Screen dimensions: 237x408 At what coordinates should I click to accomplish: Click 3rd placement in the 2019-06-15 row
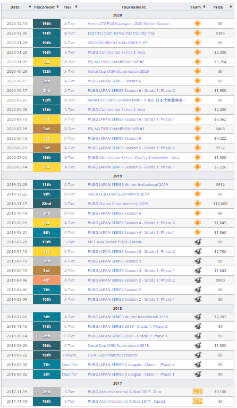(x=47, y=270)
